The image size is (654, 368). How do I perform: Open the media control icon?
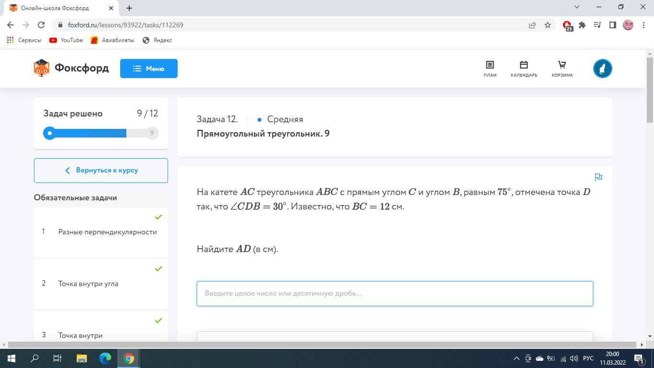[598, 25]
